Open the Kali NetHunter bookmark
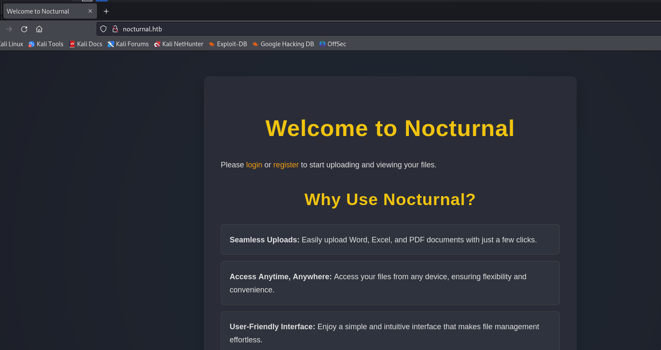Viewport: 661px width, 350px height. click(x=178, y=44)
